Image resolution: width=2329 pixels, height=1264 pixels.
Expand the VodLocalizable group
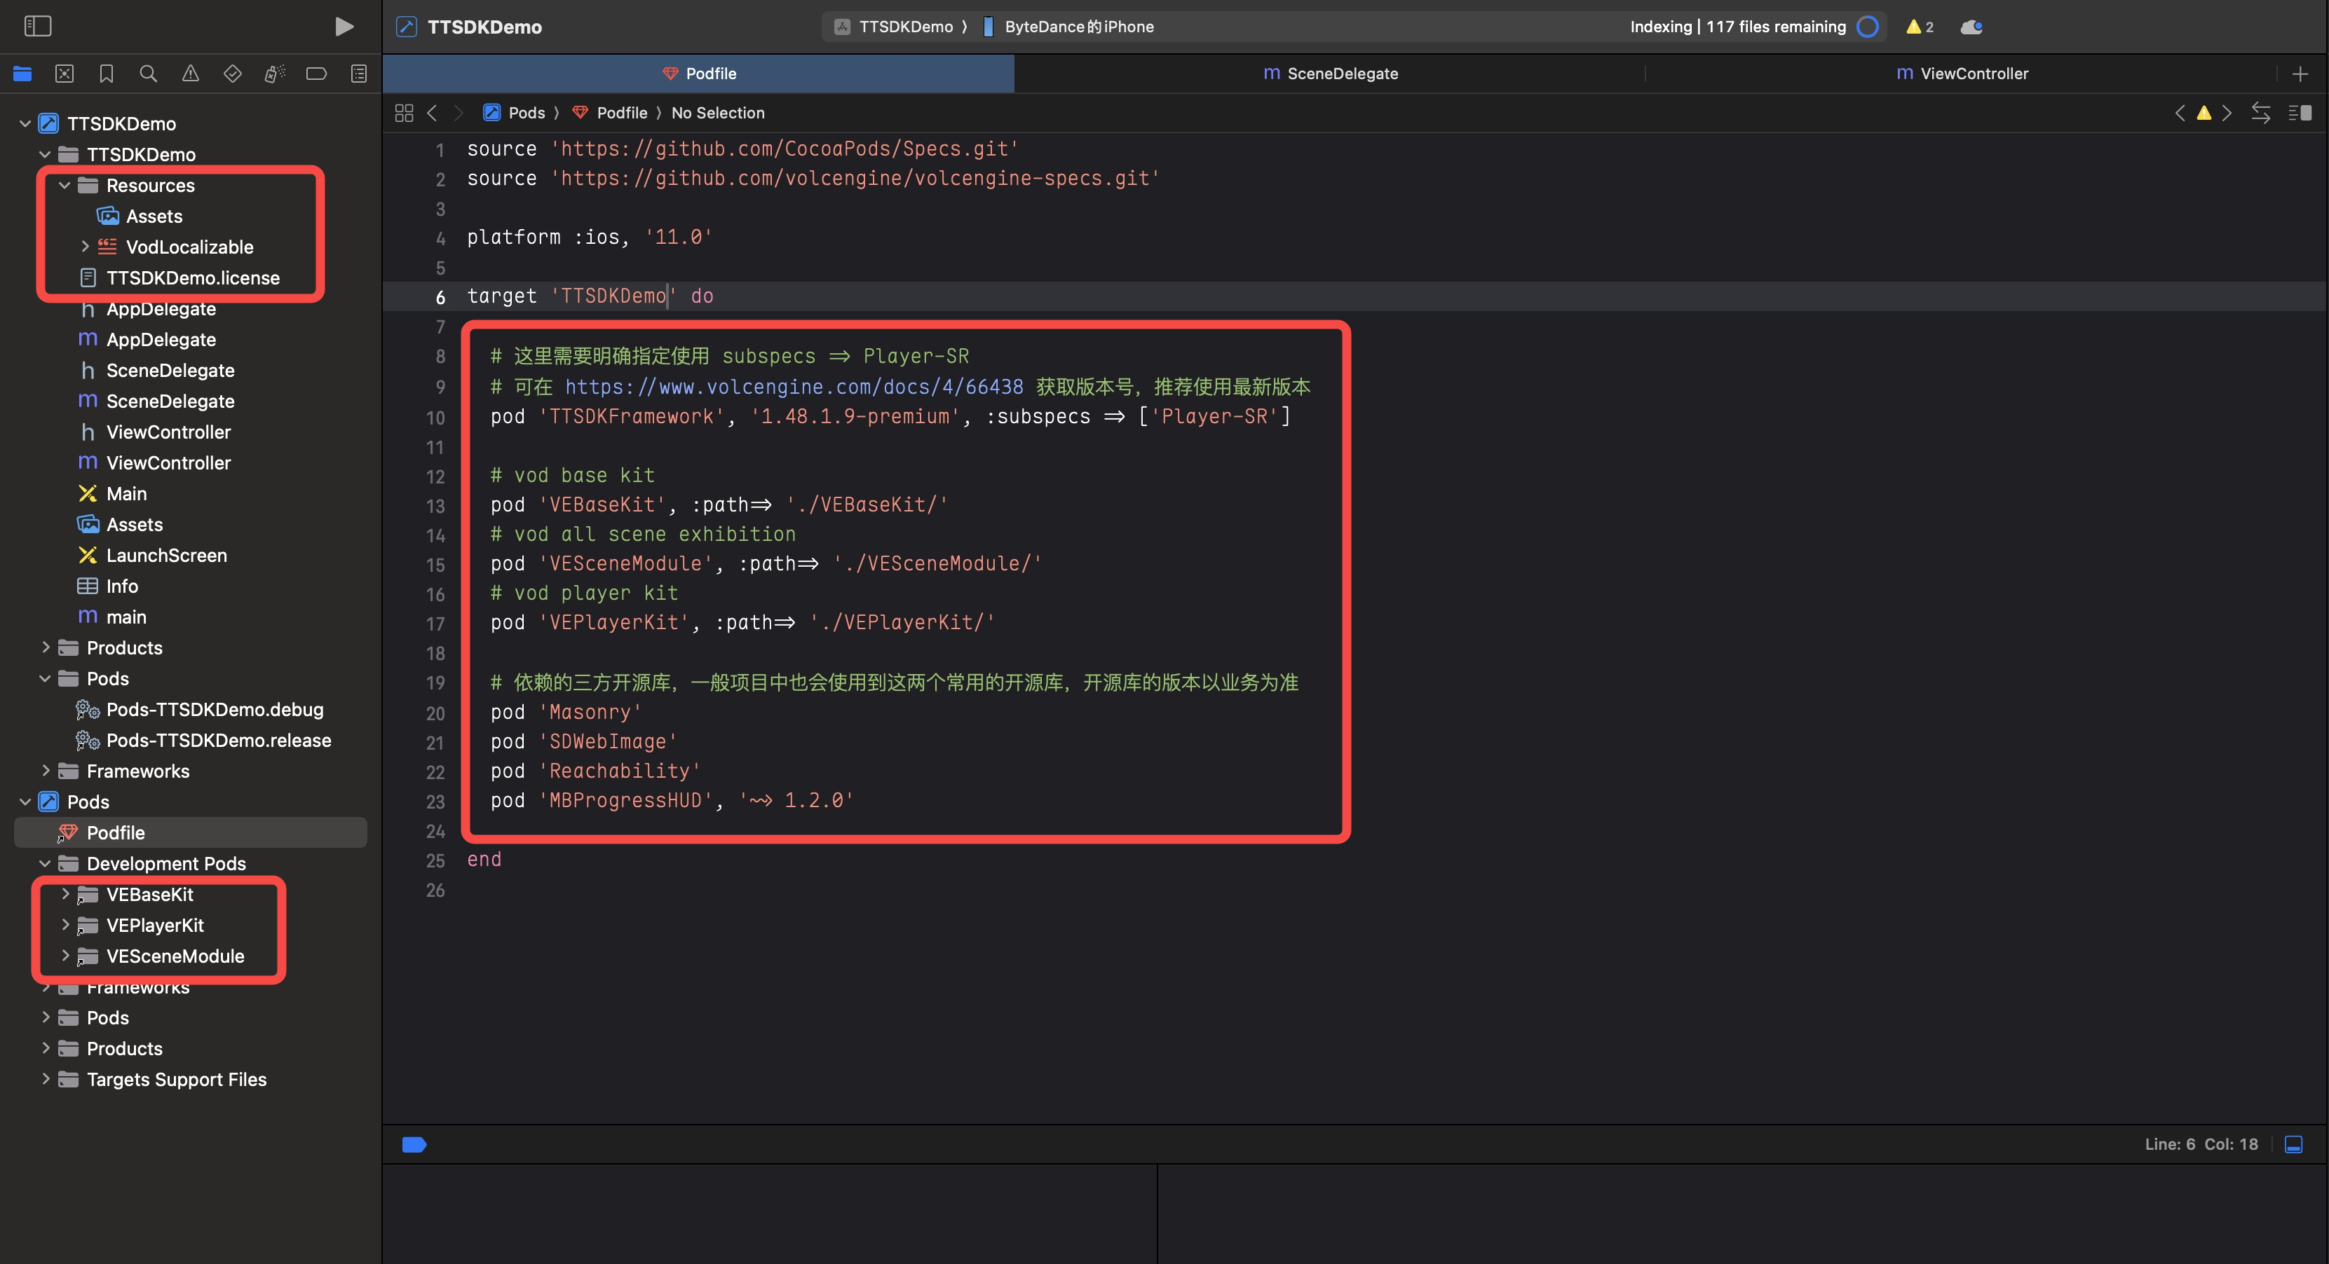(x=85, y=247)
